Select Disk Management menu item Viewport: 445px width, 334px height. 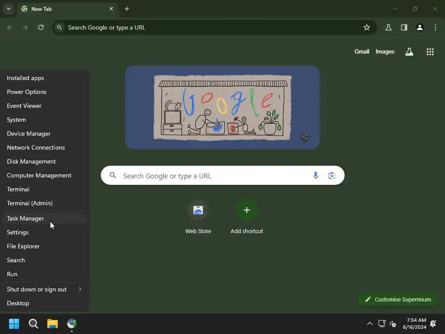click(x=45, y=161)
